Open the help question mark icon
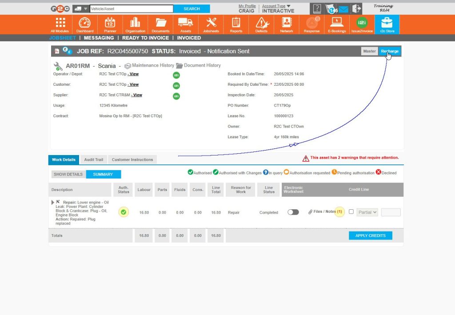 (317, 8)
